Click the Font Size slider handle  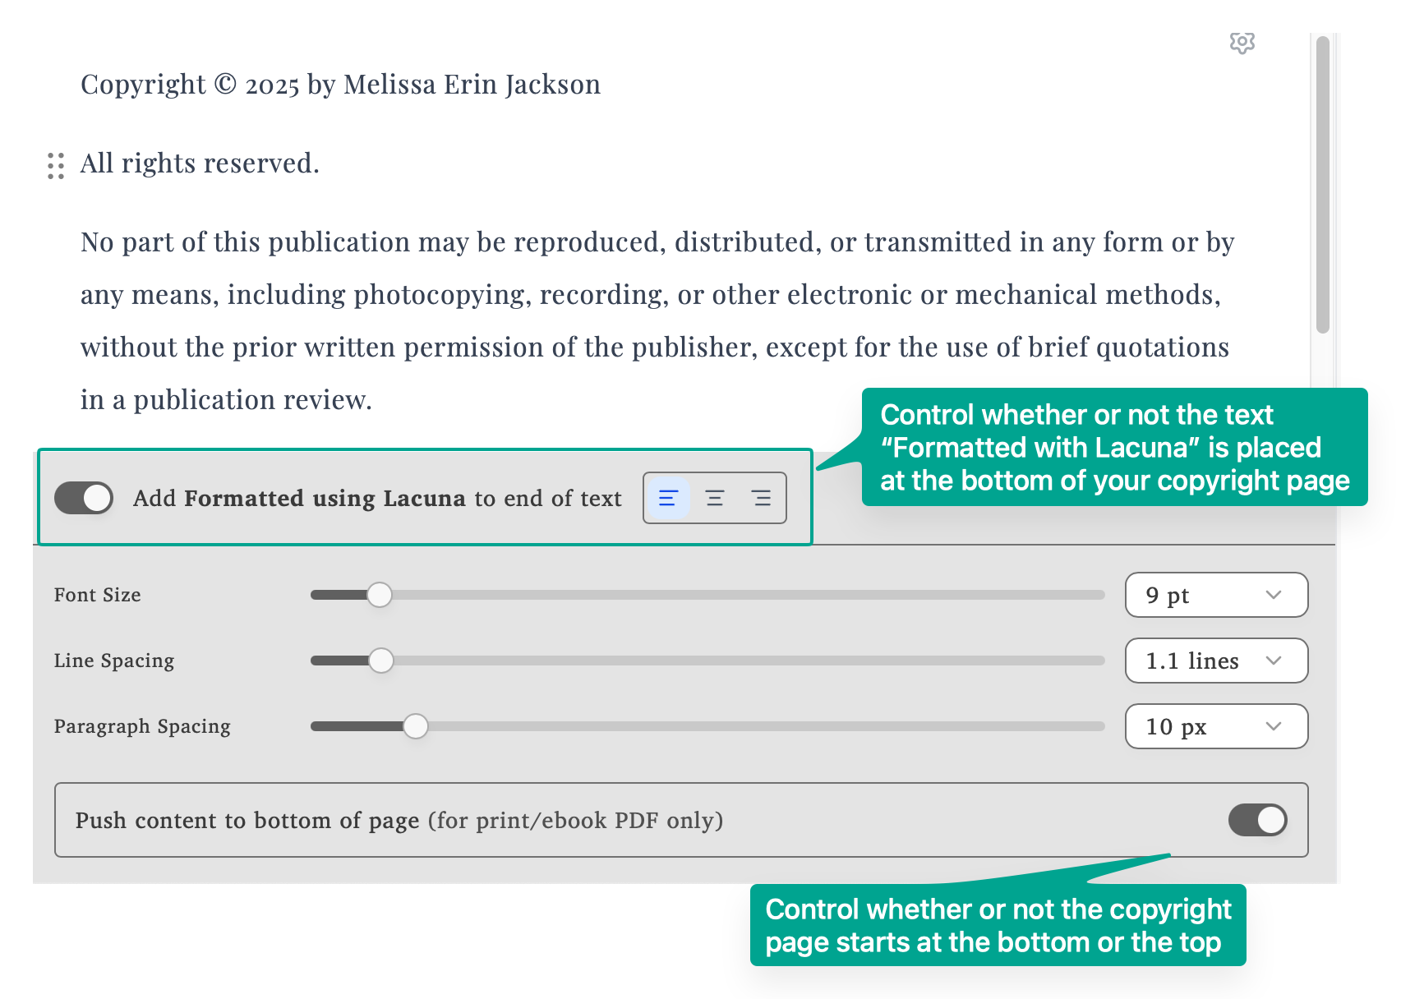coord(380,594)
